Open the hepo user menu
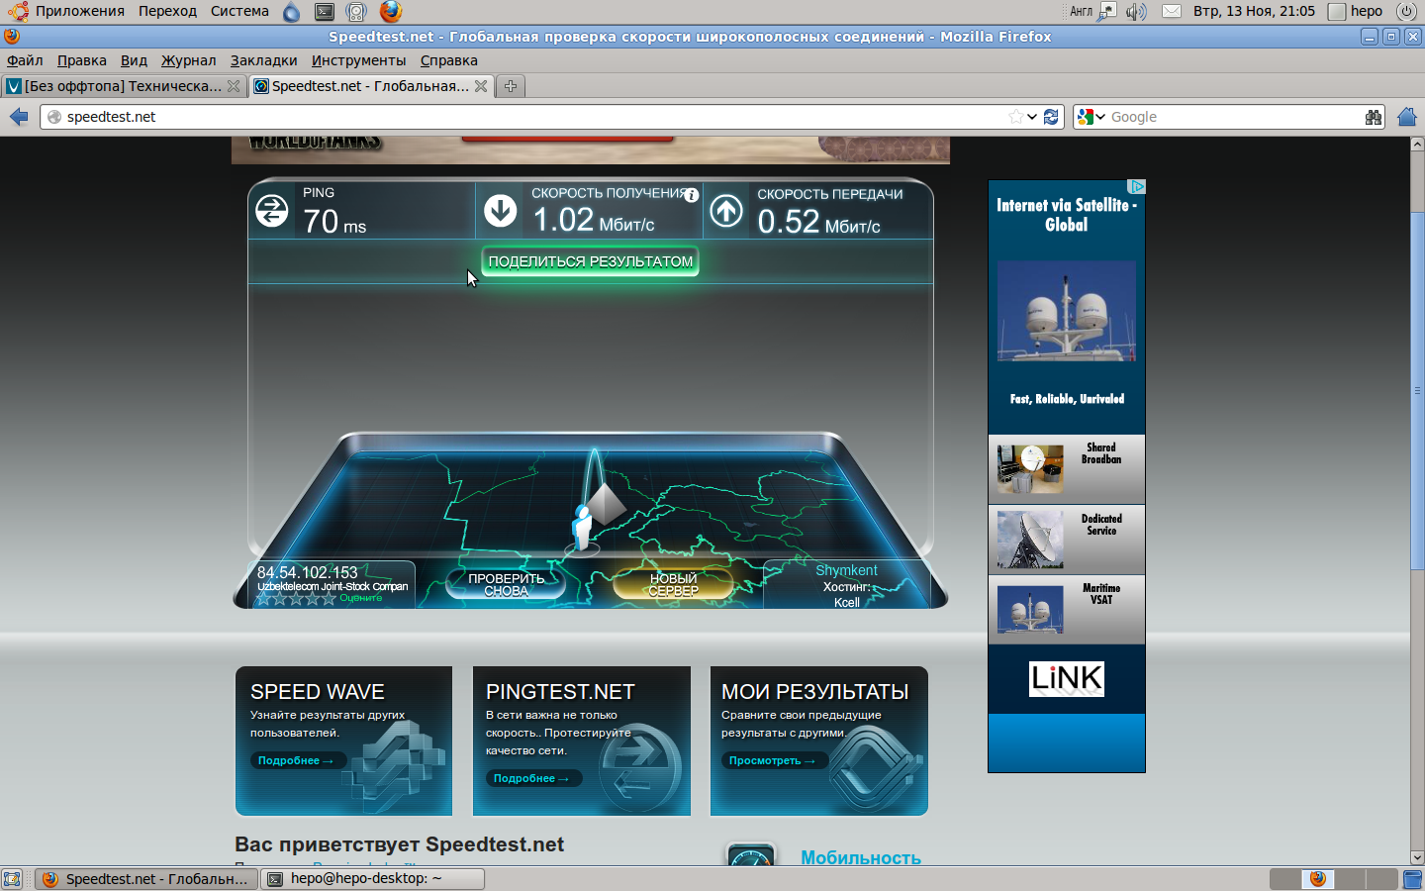The image size is (1425, 891). [x=1356, y=11]
